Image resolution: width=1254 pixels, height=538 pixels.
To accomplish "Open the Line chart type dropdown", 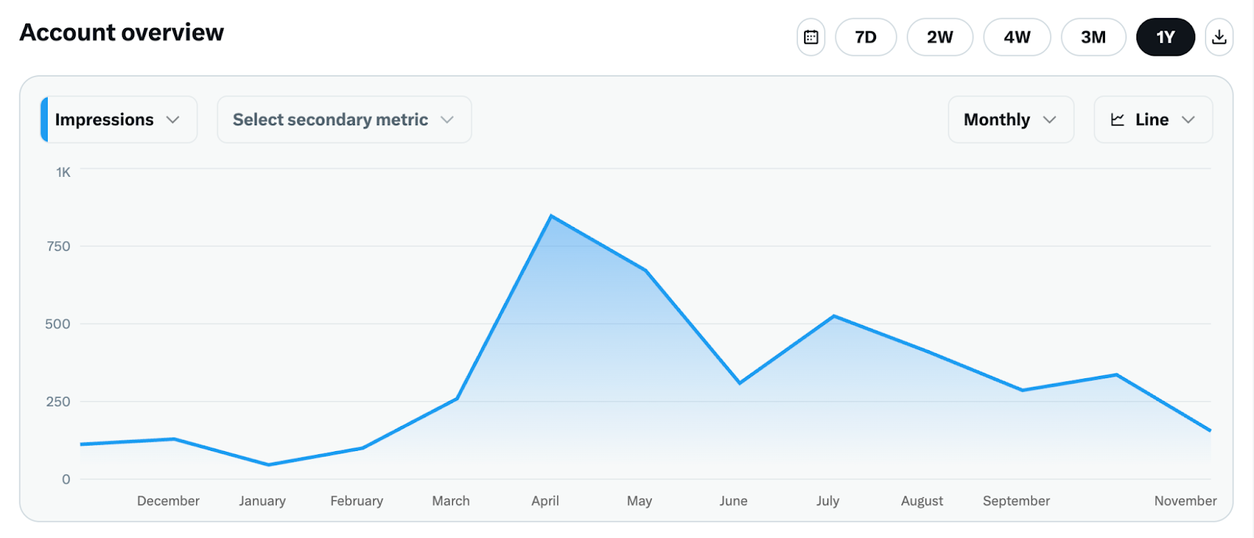I will [1153, 120].
